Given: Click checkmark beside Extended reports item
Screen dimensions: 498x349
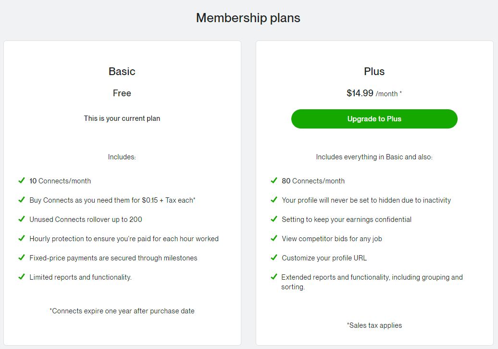Looking at the screenshot, I should (x=274, y=277).
